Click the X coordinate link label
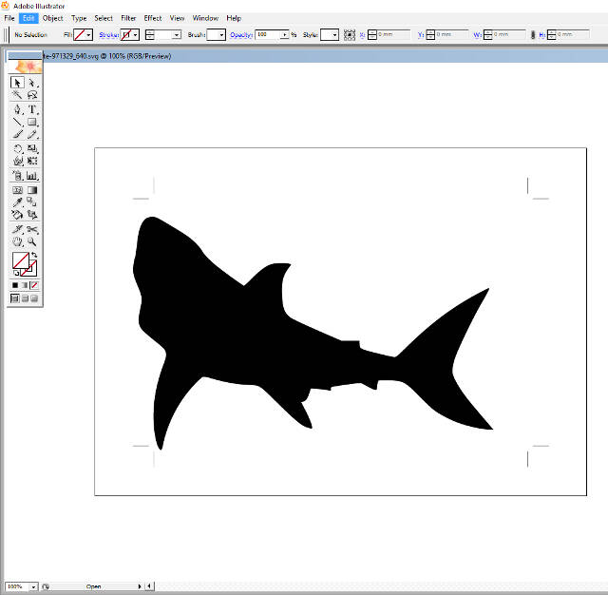 click(x=362, y=35)
